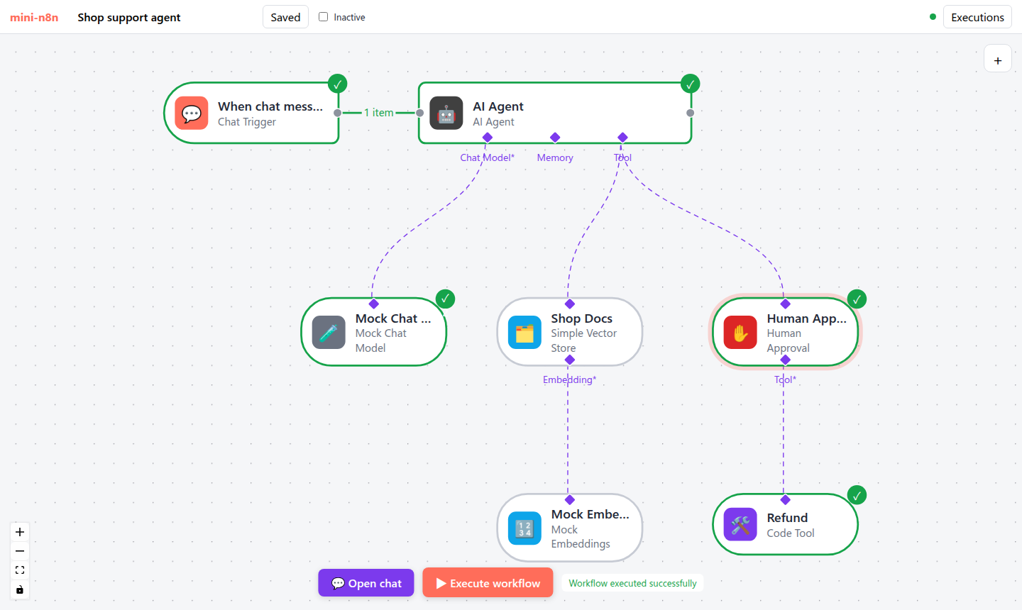Zoom in on the canvas
Viewport: 1022px width, 610px height.
pos(20,532)
